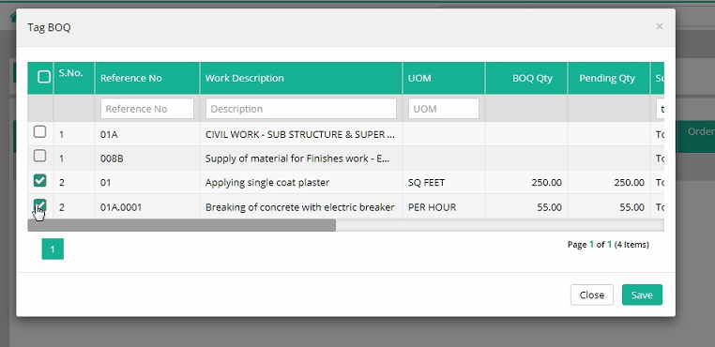Click the UOM filter field
Image resolution: width=715 pixels, height=347 pixels.
tap(443, 109)
